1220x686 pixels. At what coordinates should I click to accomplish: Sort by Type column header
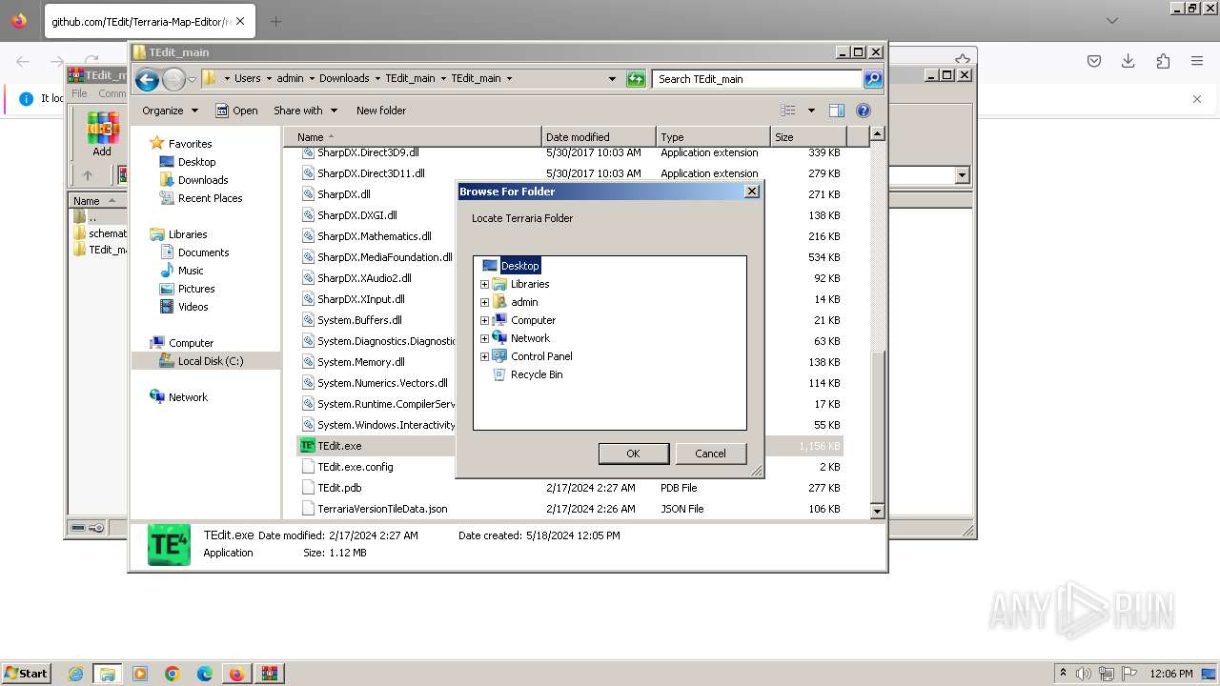713,137
